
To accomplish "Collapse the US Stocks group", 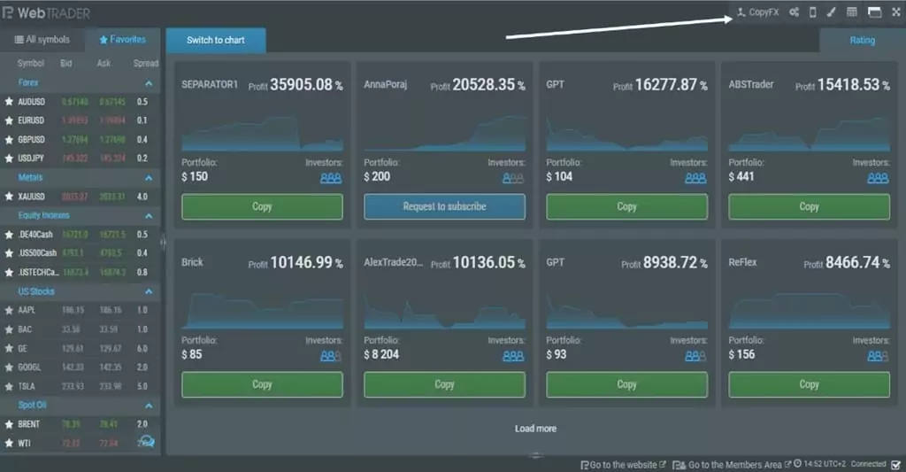I will (x=149, y=291).
